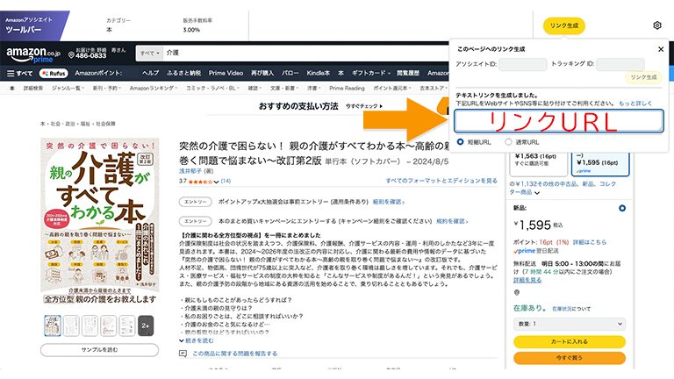
Task: Open the ヘルプ nav item
Action: point(150,73)
